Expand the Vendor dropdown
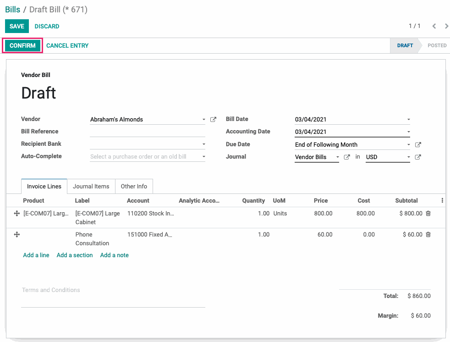This screenshot has height=342, width=450. click(x=203, y=120)
